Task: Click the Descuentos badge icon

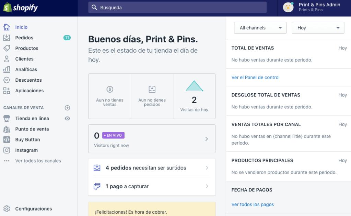Action: point(7,80)
